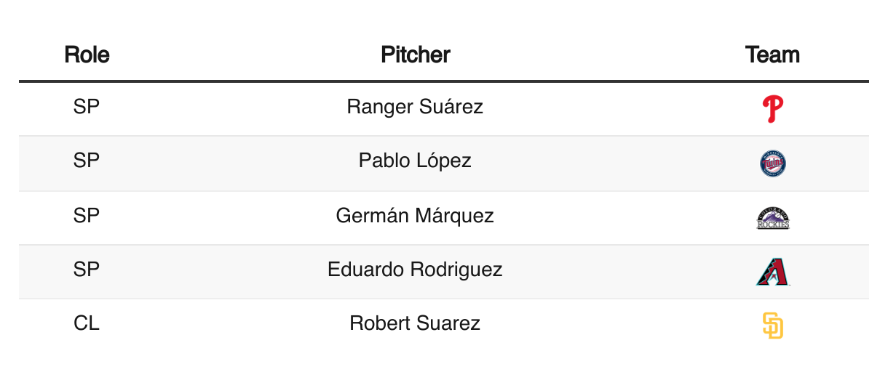Screen dimensions: 888x372
Task: Select SP role in Germán Márquez row
Action: click(87, 216)
